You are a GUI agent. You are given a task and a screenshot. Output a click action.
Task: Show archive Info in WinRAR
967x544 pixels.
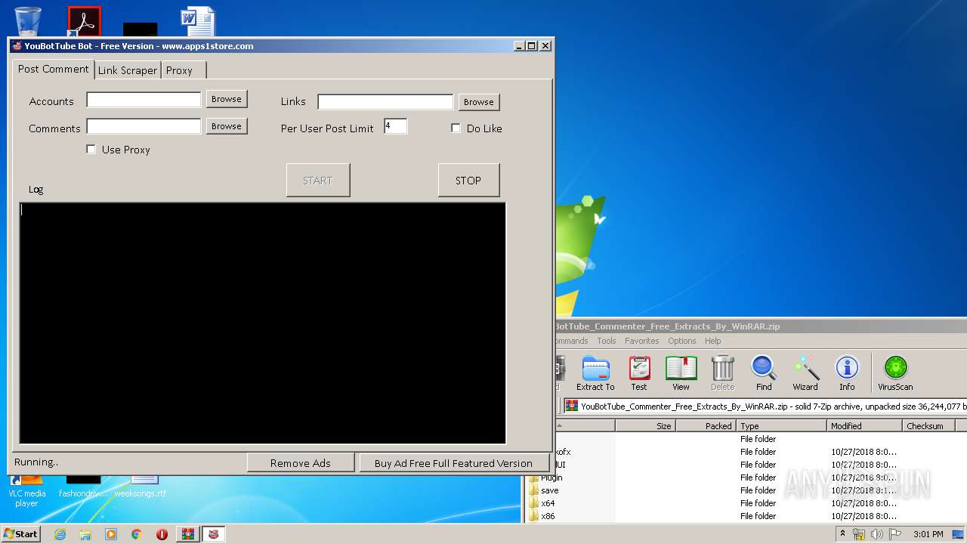point(847,373)
